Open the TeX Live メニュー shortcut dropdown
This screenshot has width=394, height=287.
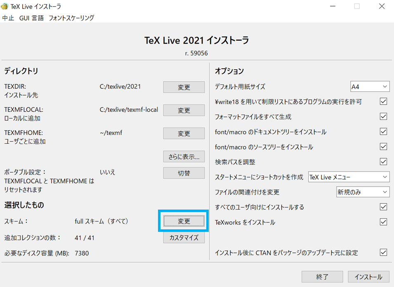pyautogui.click(x=349, y=176)
